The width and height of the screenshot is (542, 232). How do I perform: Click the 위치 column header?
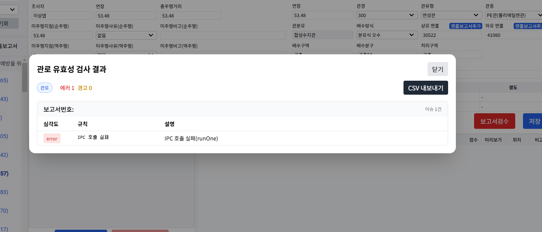tap(517, 140)
